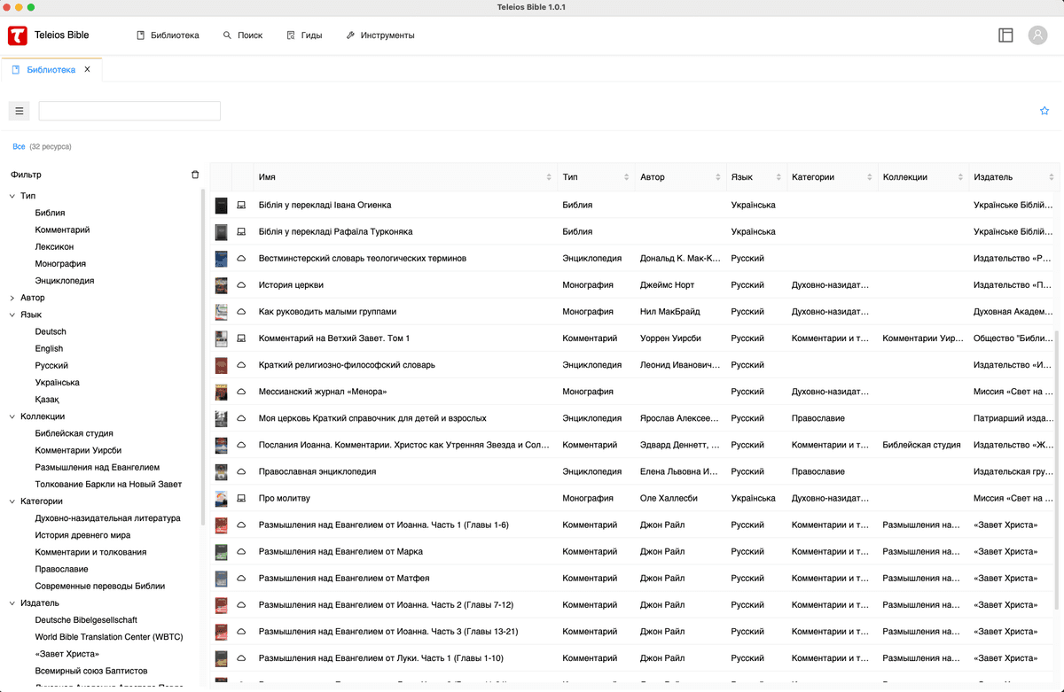
Task: Collapse the Тип filter group
Action: click(x=12, y=196)
